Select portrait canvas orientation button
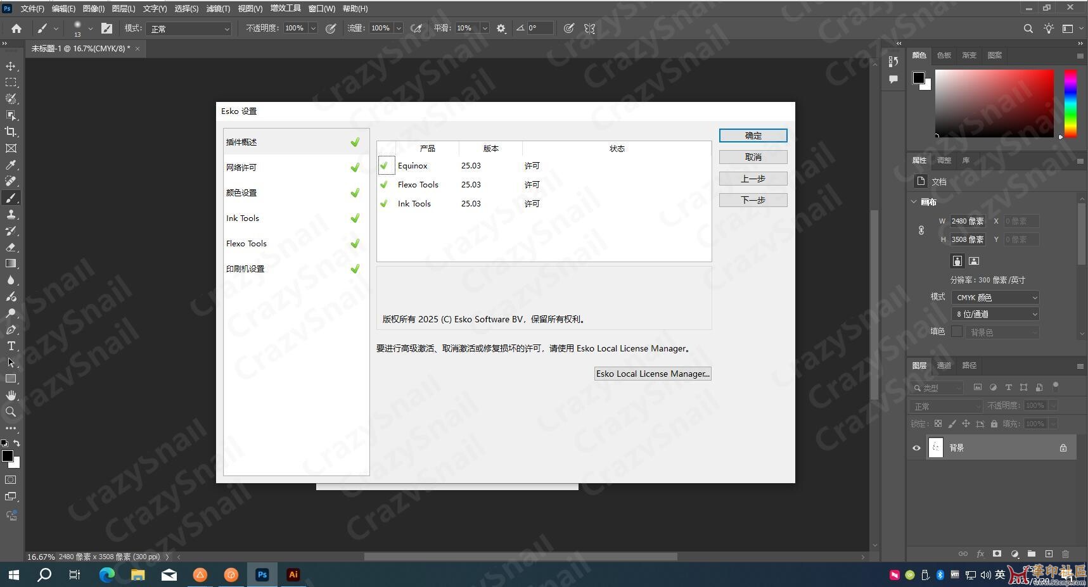The height and width of the screenshot is (587, 1088). pos(957,261)
